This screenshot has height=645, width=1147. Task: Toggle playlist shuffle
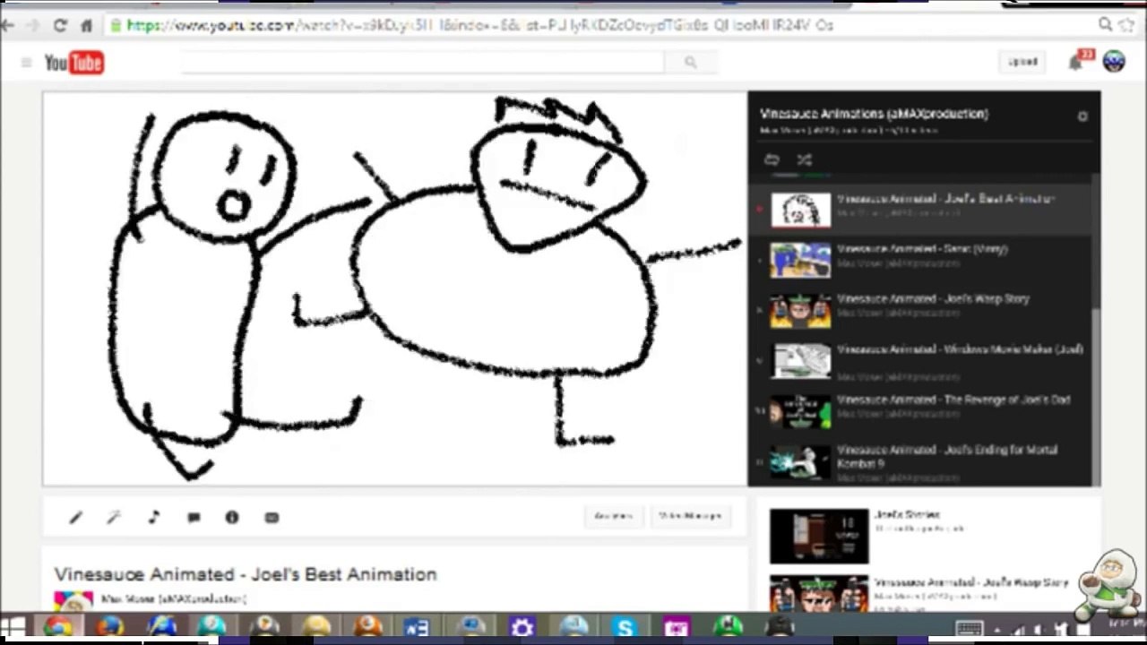click(804, 159)
